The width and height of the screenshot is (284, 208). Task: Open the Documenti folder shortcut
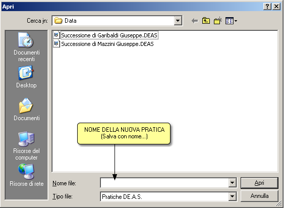coord(26,110)
